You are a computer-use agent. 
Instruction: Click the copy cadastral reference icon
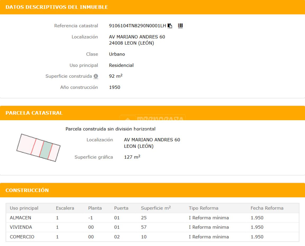pyautogui.click(x=170, y=26)
